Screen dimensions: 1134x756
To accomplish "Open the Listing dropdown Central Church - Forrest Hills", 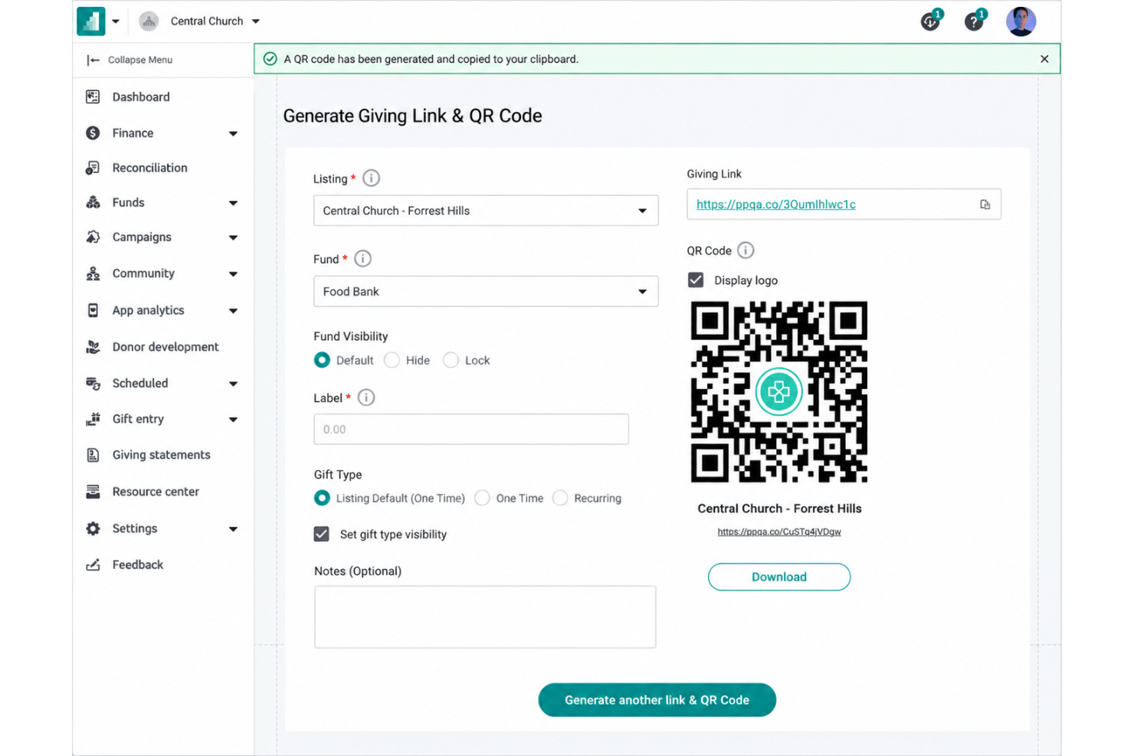I will [x=486, y=211].
